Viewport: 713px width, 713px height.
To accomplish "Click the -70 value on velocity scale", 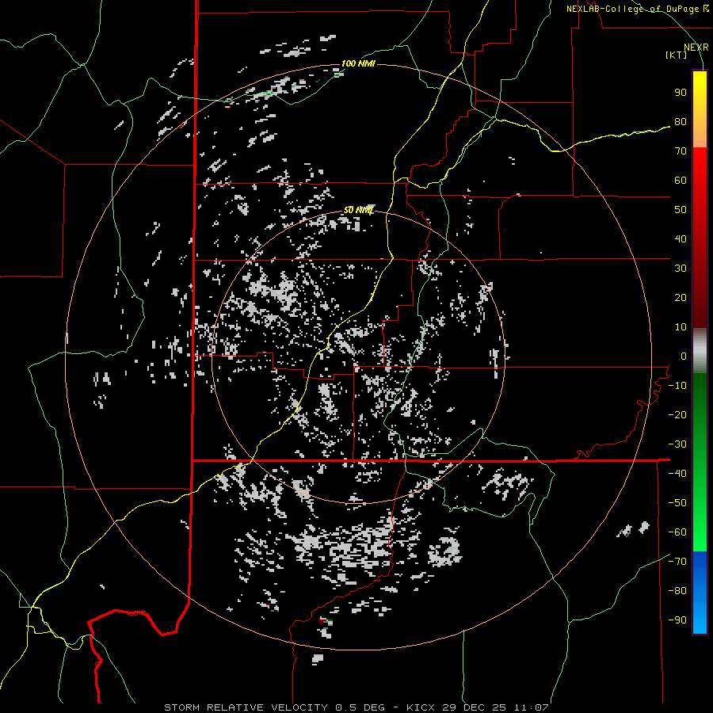I will pyautogui.click(x=677, y=562).
